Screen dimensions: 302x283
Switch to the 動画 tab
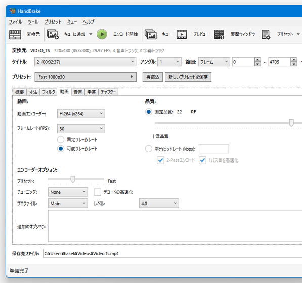64,92
